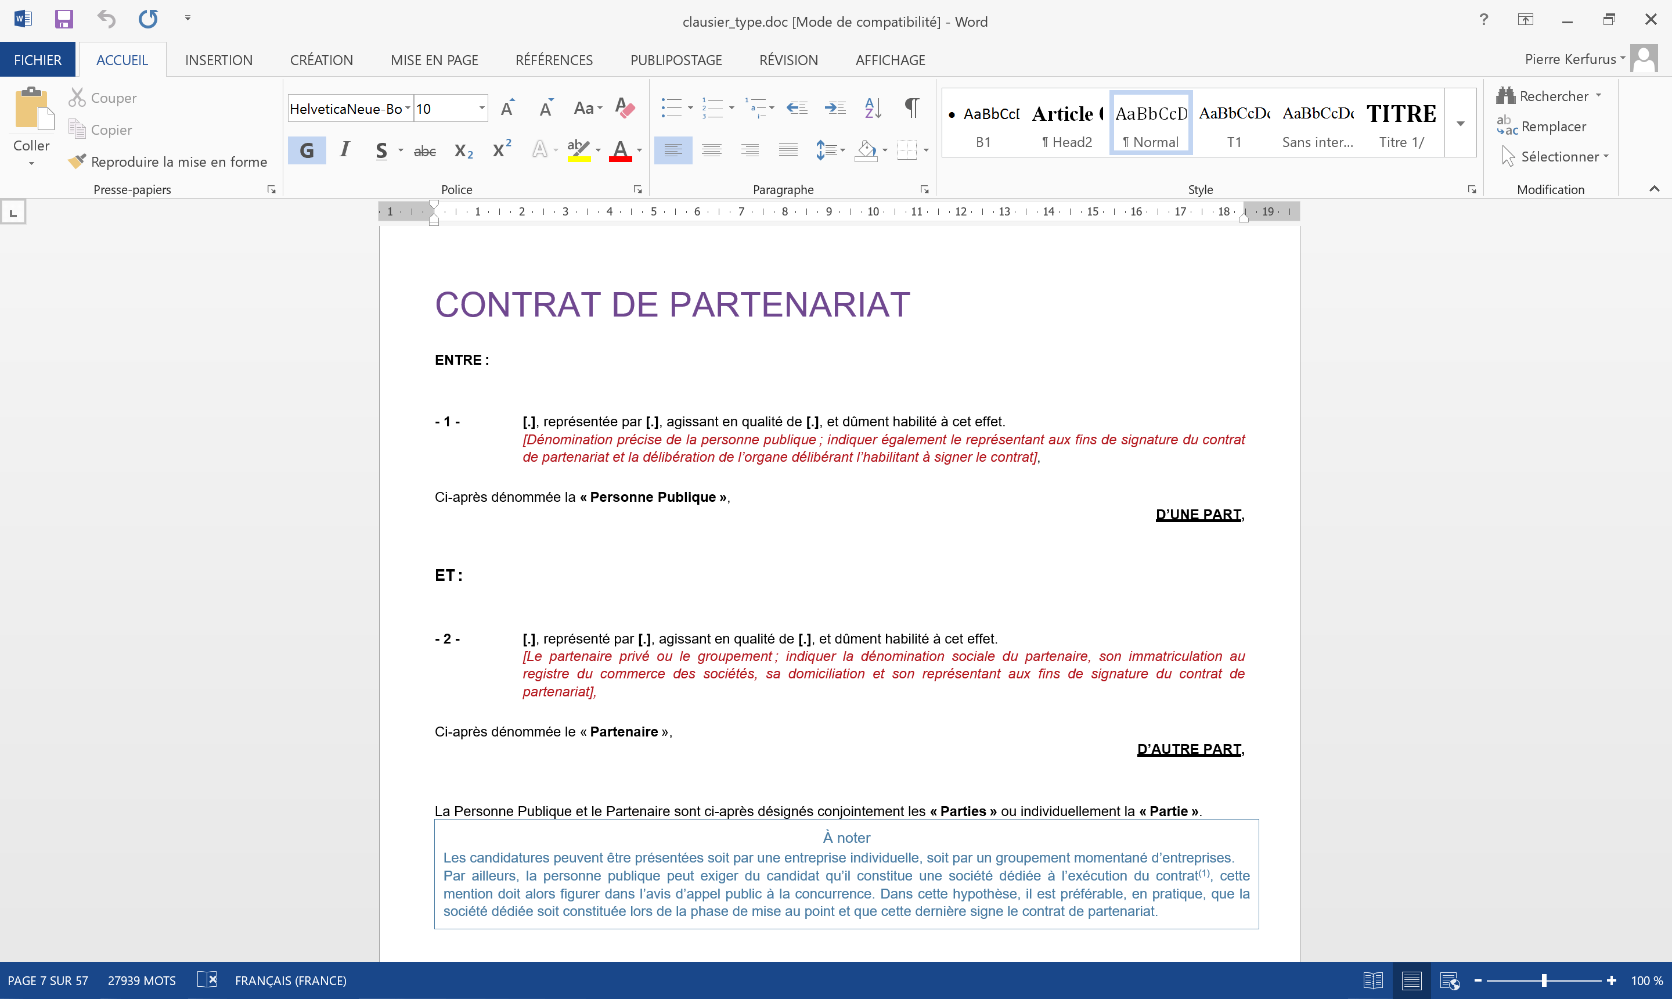Switch to read mode view

click(1372, 980)
